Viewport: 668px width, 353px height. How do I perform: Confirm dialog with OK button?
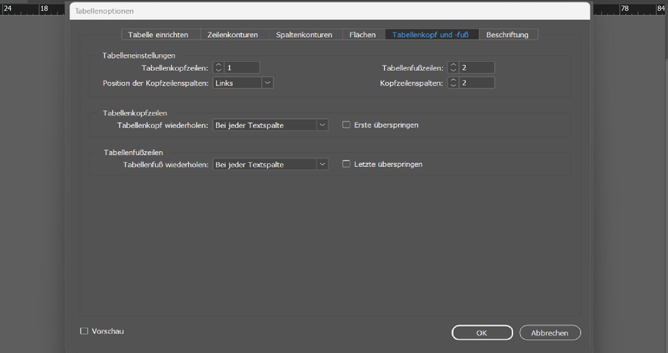(482, 333)
